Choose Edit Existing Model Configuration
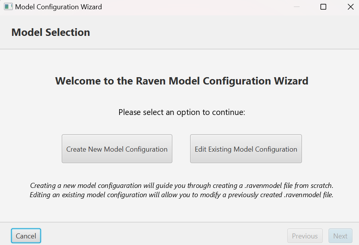The image size is (359, 245). (x=246, y=149)
